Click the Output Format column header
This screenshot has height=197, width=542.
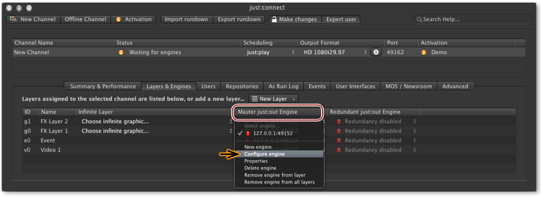pos(341,43)
